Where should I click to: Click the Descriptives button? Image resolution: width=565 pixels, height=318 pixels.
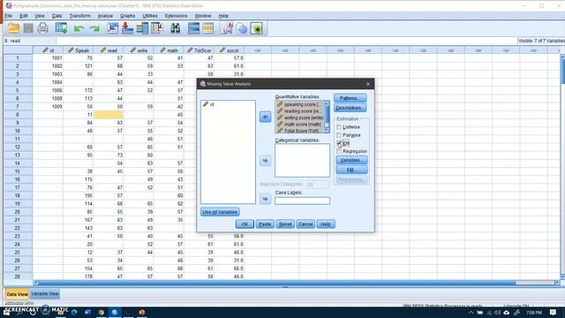350,108
